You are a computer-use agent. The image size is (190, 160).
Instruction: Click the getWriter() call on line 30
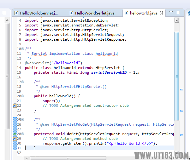pos(74,143)
